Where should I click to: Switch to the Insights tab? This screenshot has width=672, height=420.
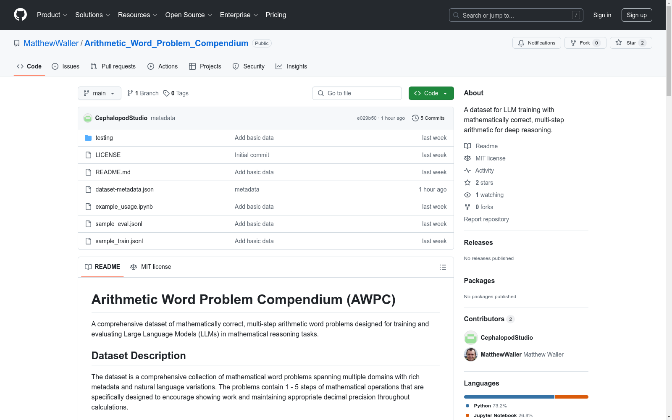[x=291, y=66]
